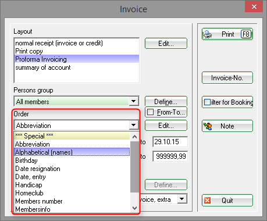Choose Date resignation ordering
267x221 pixels.
pyautogui.click(x=72, y=169)
